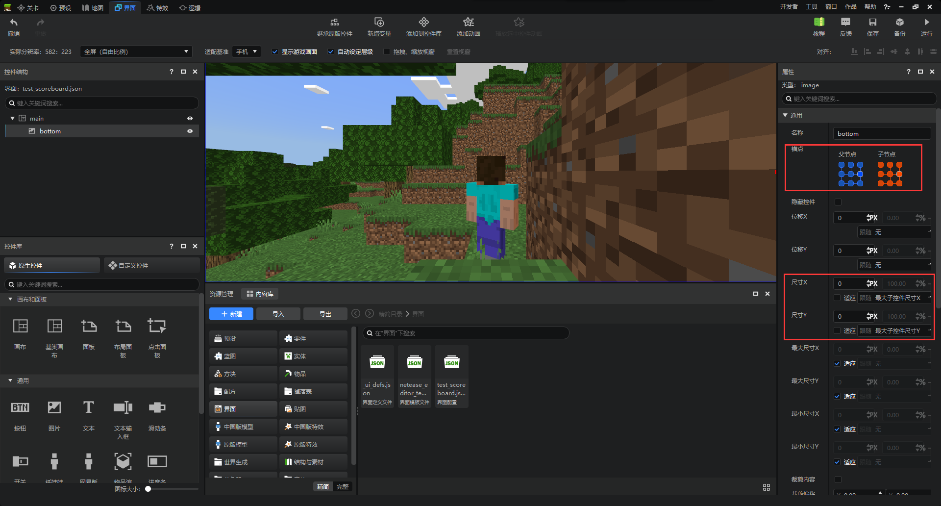The width and height of the screenshot is (941, 506).
Task: Switch to the 关卡 tab
Action: point(28,8)
